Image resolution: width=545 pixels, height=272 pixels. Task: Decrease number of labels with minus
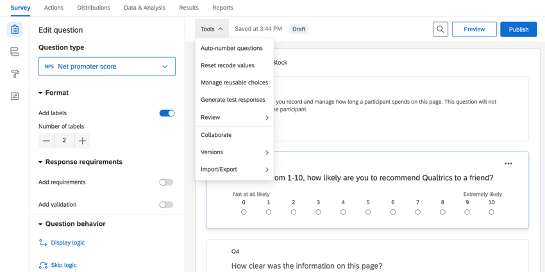click(x=46, y=141)
